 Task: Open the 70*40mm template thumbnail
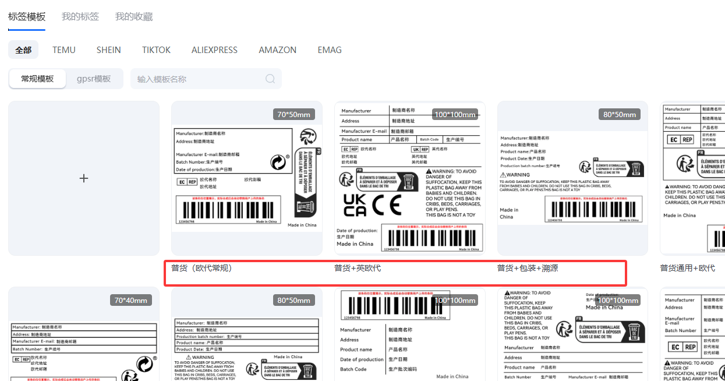pos(84,334)
